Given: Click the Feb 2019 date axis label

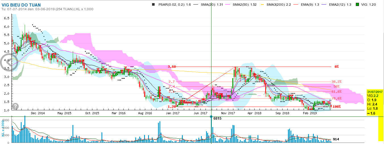Looking at the screenshot, I should point(310,113).
